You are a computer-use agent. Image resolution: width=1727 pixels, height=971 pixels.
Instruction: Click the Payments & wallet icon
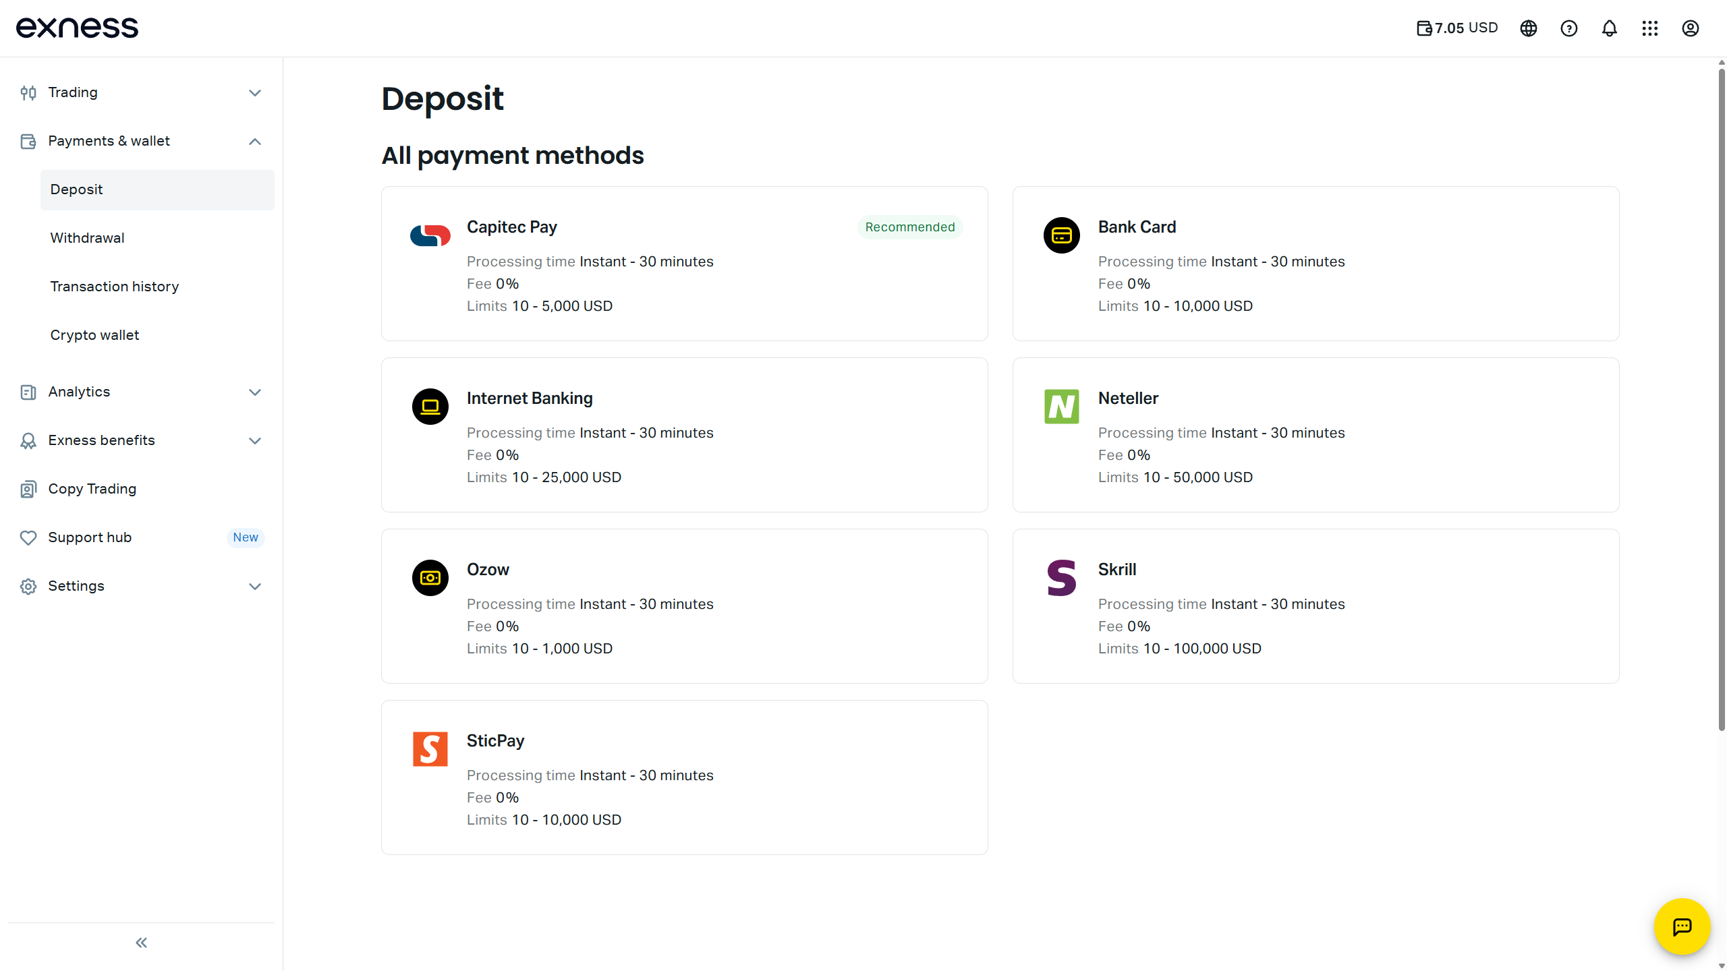coord(28,142)
